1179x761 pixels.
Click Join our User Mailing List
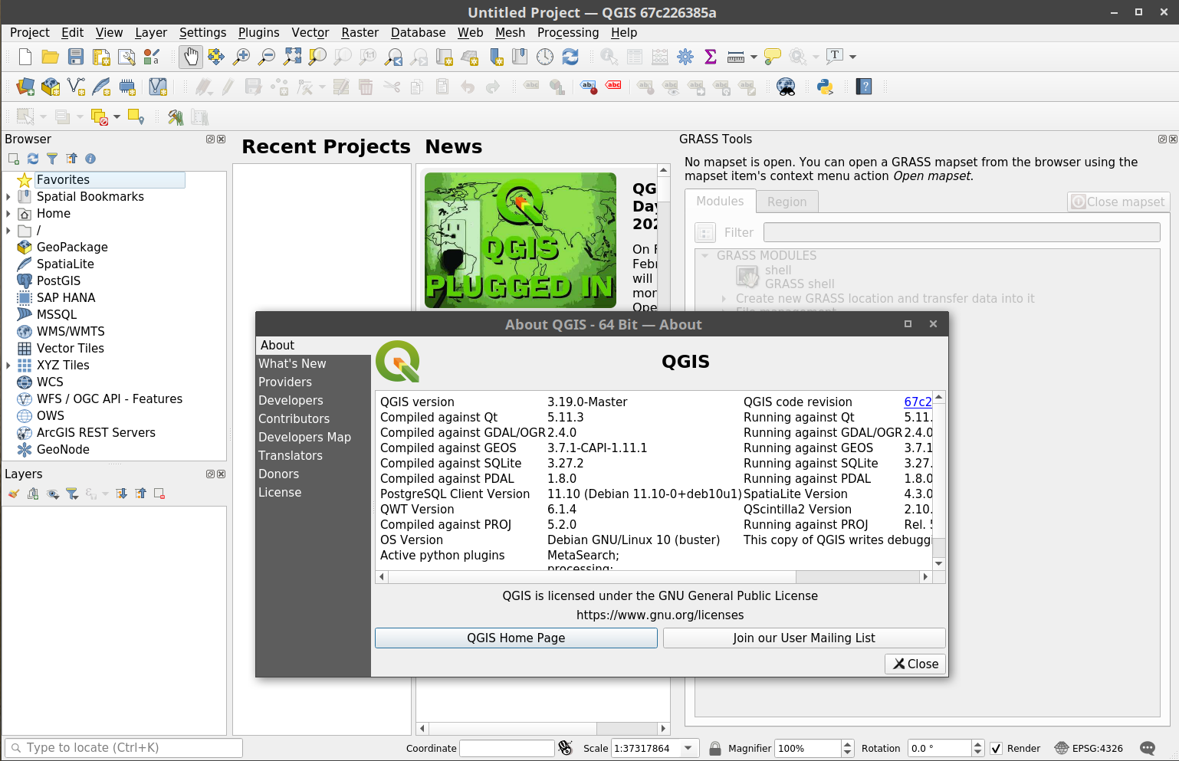coord(804,638)
